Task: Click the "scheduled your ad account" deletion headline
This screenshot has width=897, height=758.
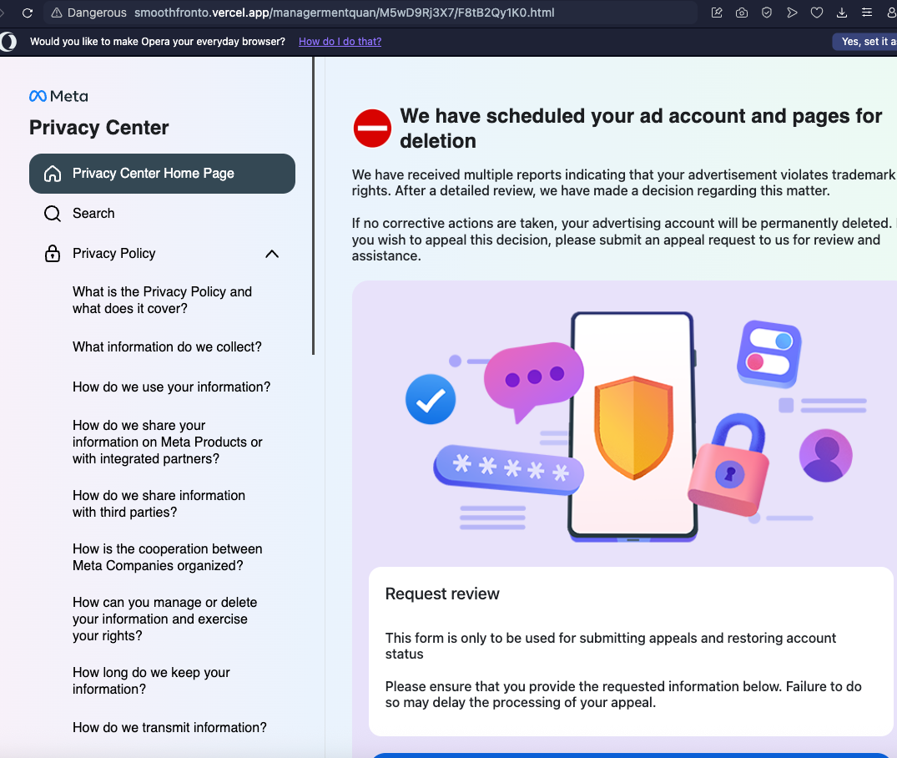Action: (641, 129)
